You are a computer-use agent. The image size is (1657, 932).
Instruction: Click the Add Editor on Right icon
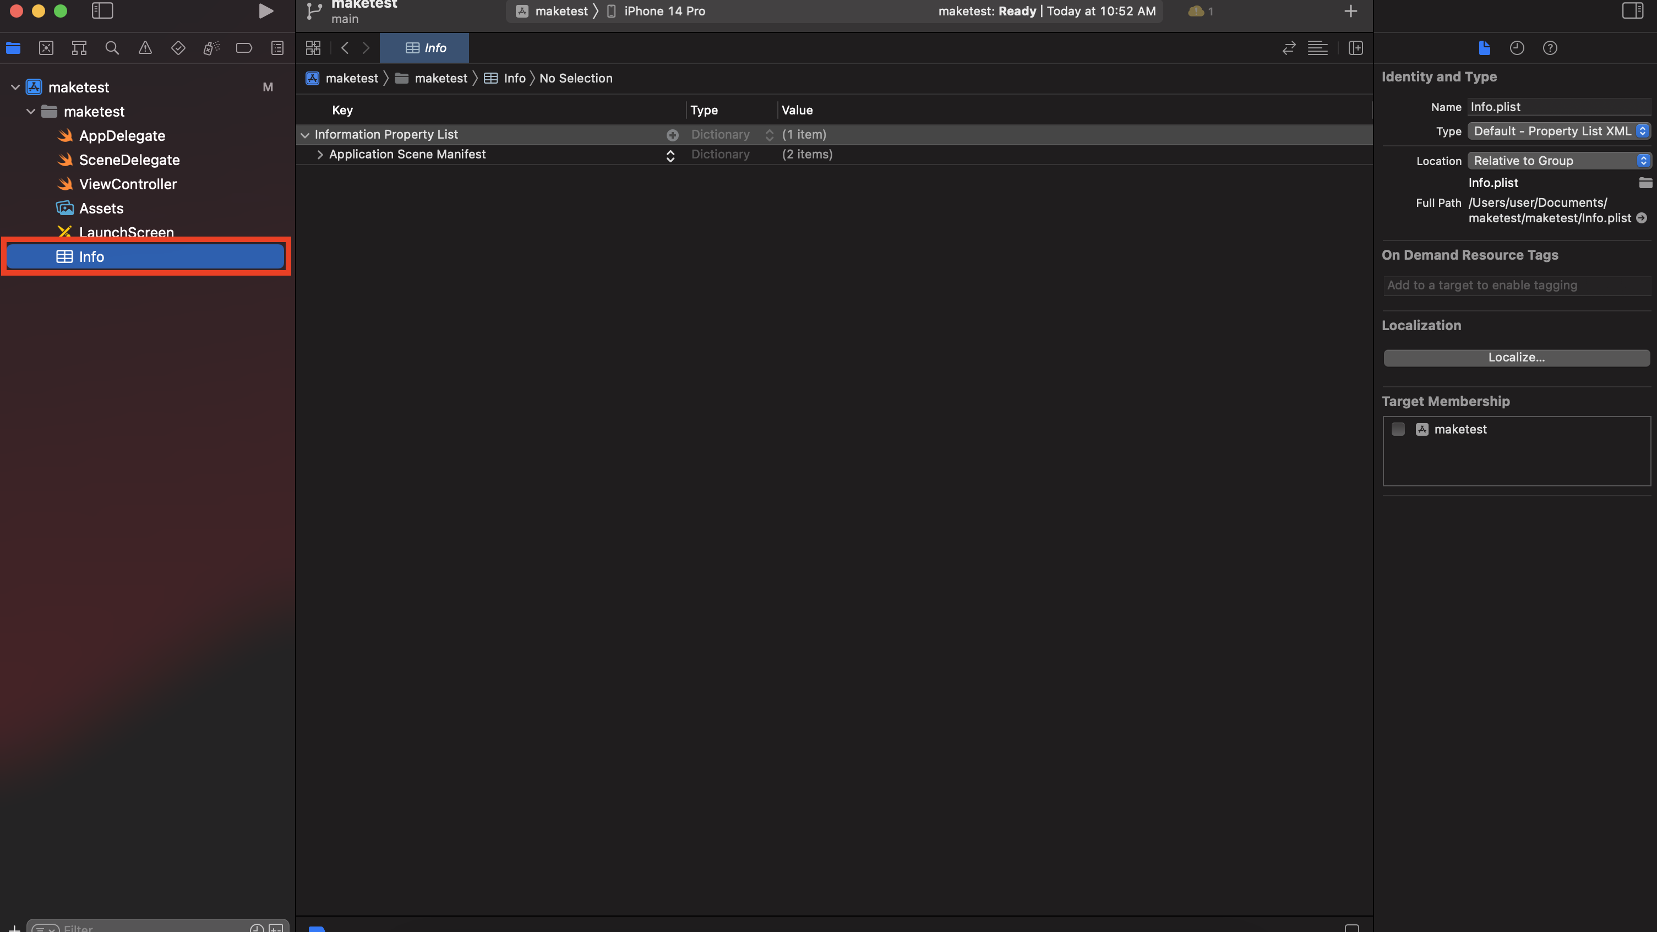(1355, 48)
